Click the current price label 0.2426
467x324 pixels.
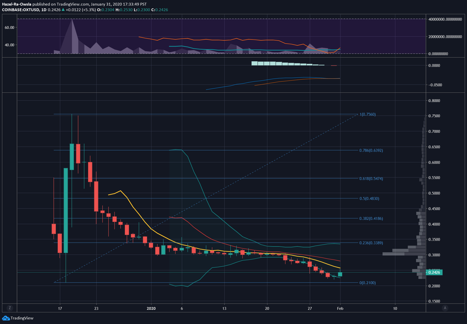[434, 272]
